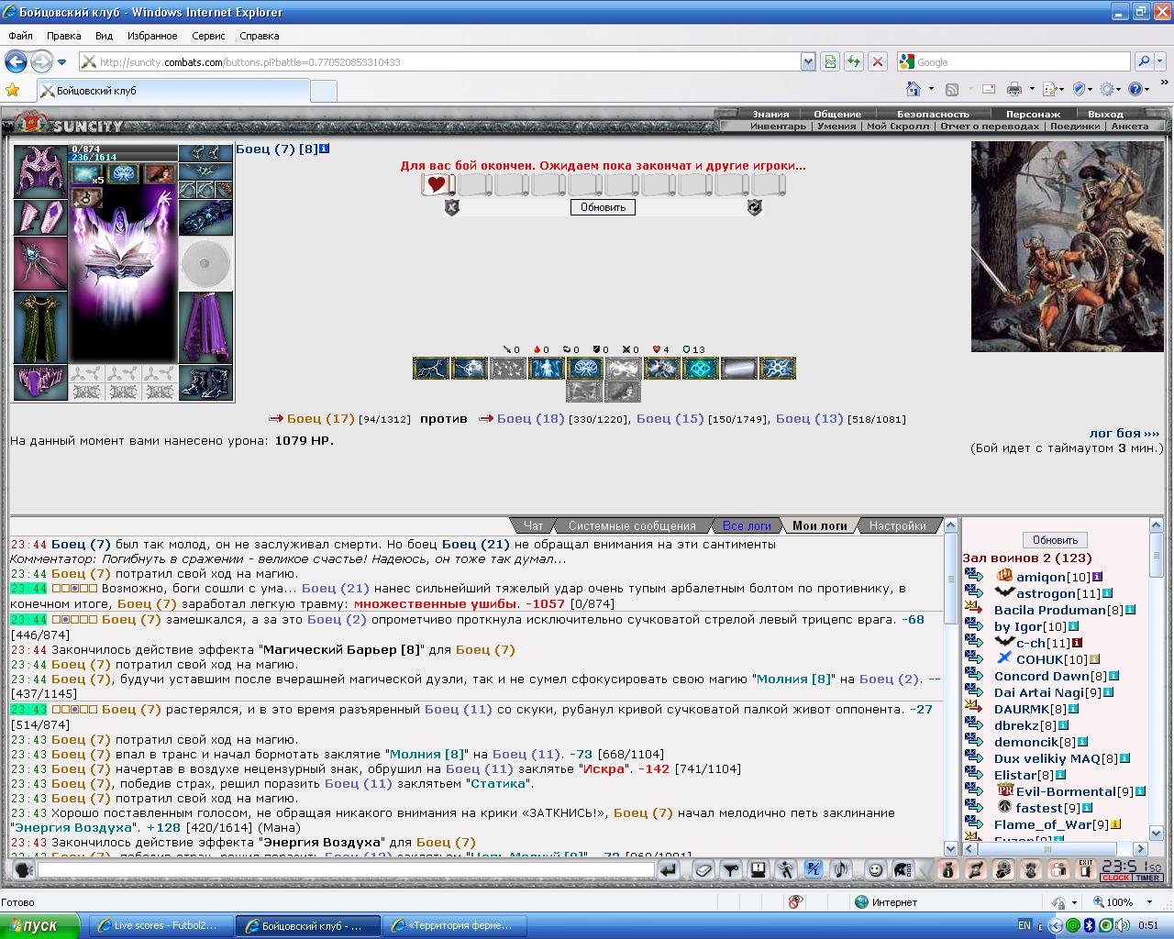
Task: Open Системные сообщения tab
Action: (632, 525)
